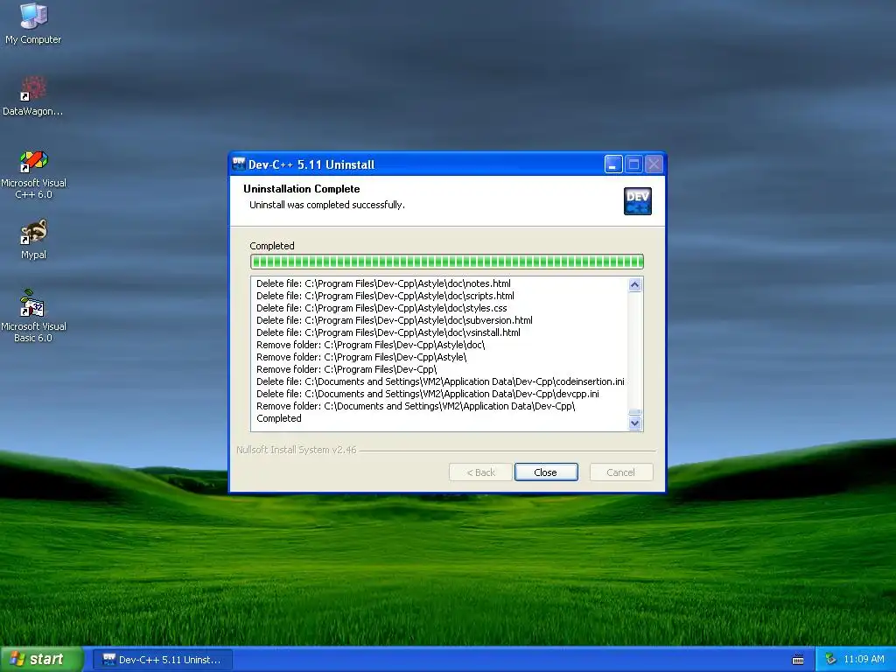The image size is (896, 672).
Task: Click the on-screen keyboard tray icon
Action: tap(798, 660)
